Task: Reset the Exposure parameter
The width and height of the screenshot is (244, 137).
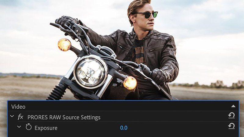Action: (x=231, y=126)
